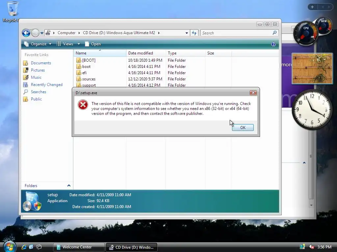Expand the Views dropdown arrow
This screenshot has width=337, height=252.
coord(79,44)
